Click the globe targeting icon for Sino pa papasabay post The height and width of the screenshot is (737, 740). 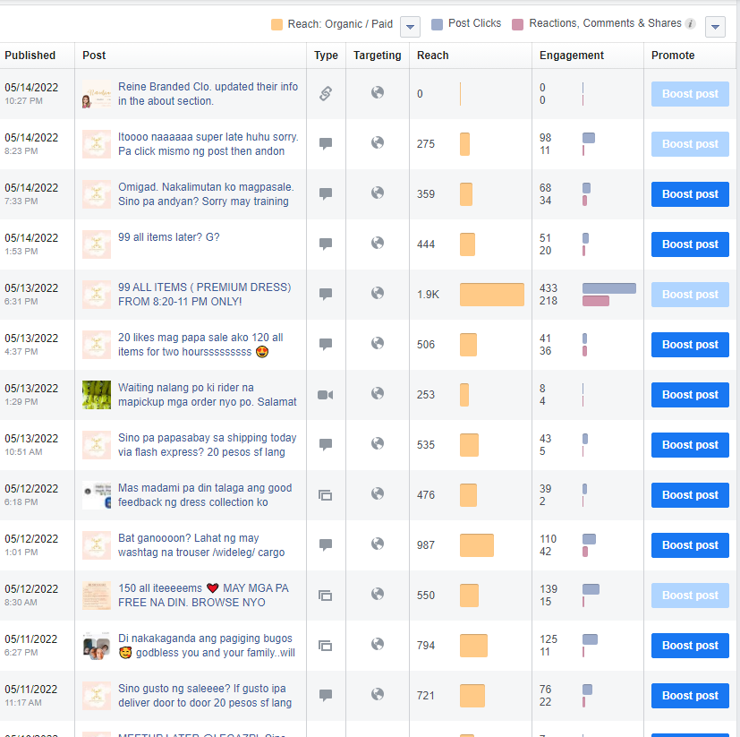click(x=378, y=443)
